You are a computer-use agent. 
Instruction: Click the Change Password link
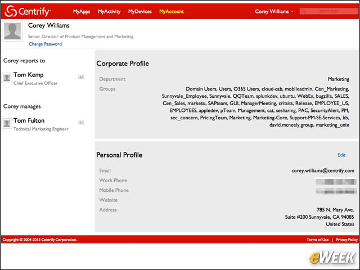(x=45, y=44)
